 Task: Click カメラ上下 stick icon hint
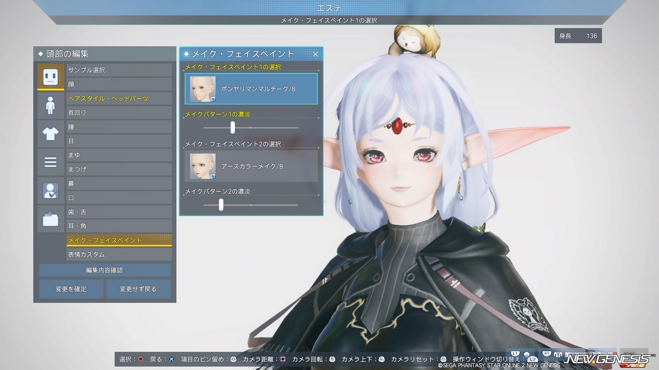(382, 359)
